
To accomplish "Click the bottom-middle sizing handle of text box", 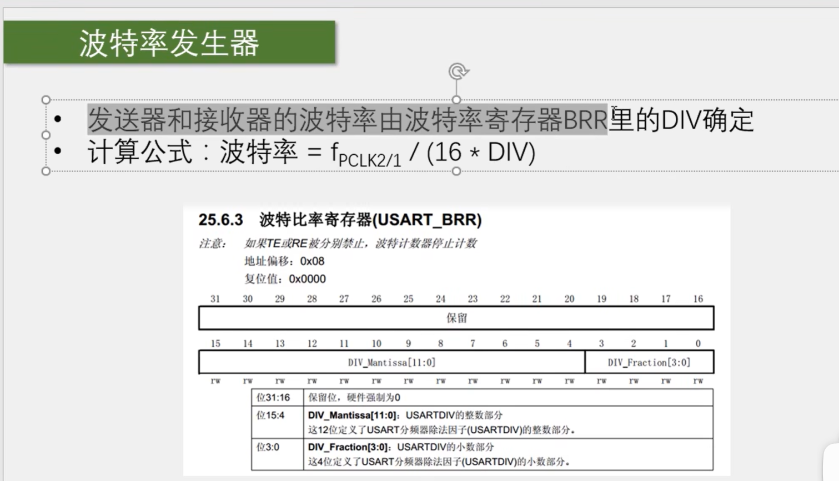I will click(456, 171).
